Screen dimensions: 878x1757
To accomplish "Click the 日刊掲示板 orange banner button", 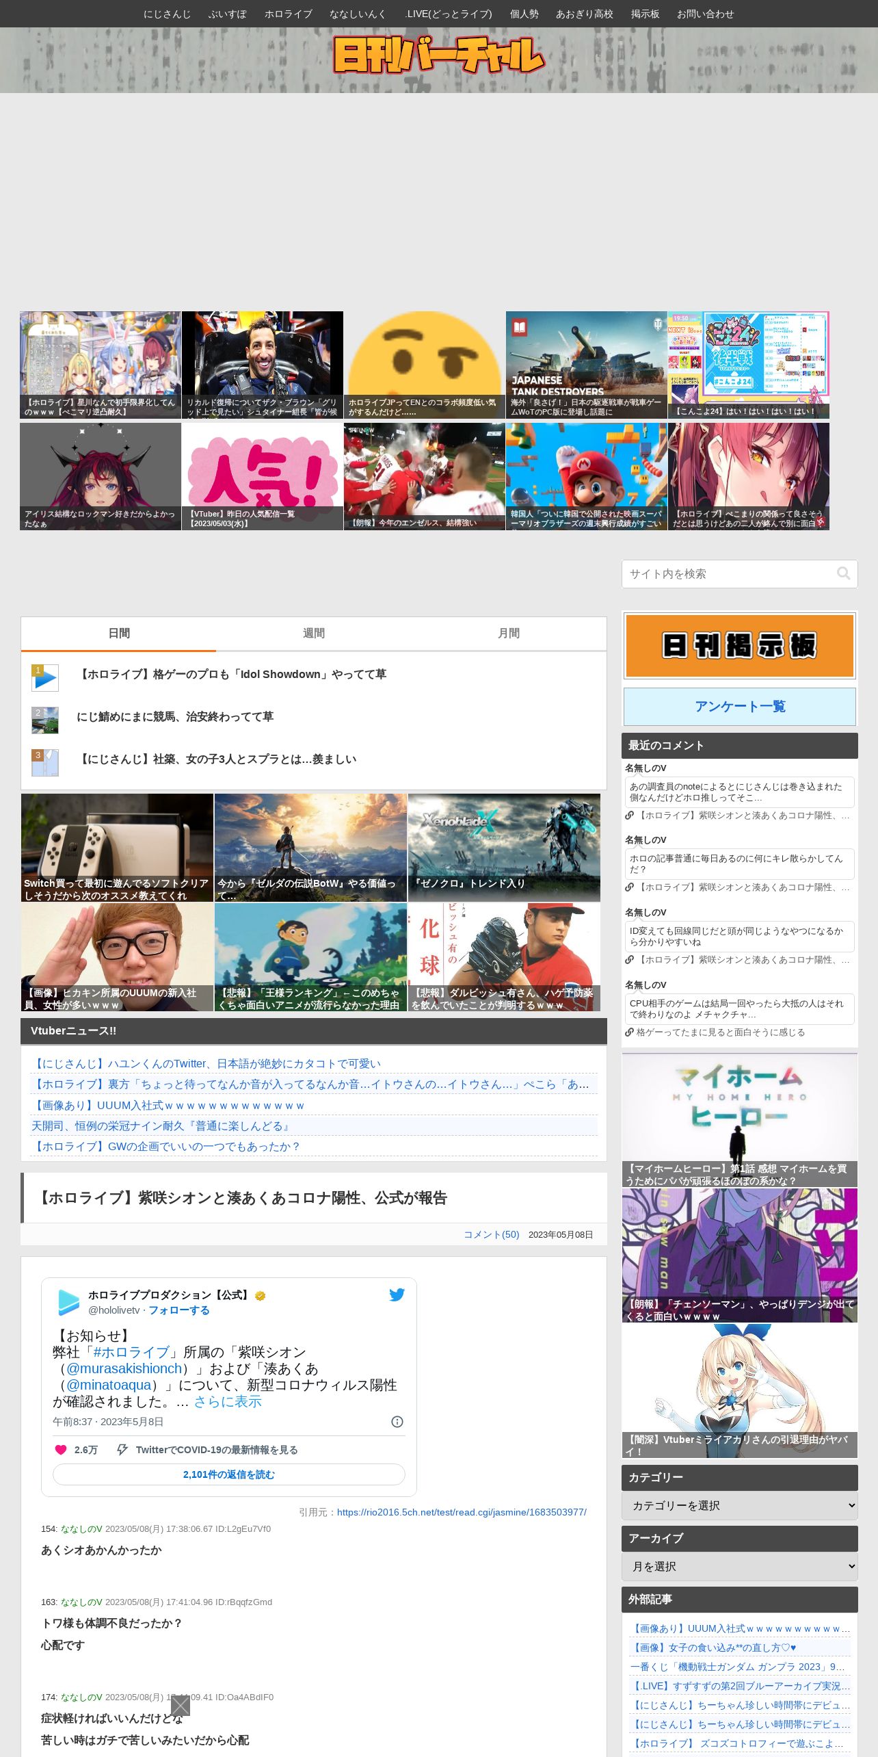I will click(x=740, y=645).
